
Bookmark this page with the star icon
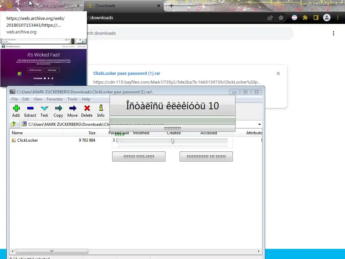pyautogui.click(x=281, y=18)
